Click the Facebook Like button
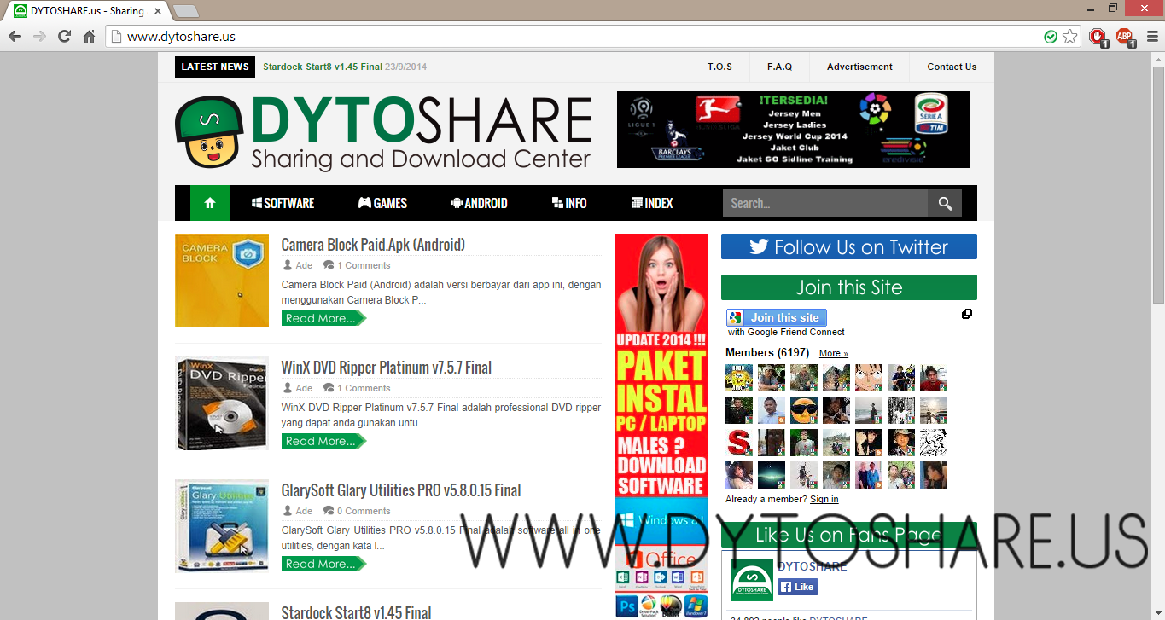 click(x=798, y=587)
